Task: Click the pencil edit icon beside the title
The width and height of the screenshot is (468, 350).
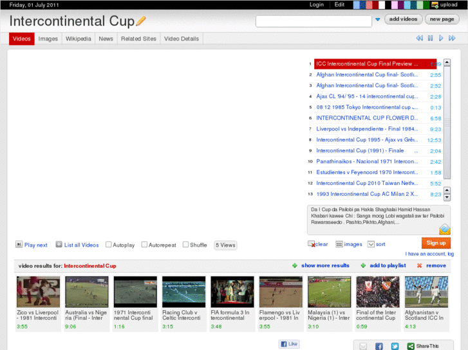Action: 141,21
